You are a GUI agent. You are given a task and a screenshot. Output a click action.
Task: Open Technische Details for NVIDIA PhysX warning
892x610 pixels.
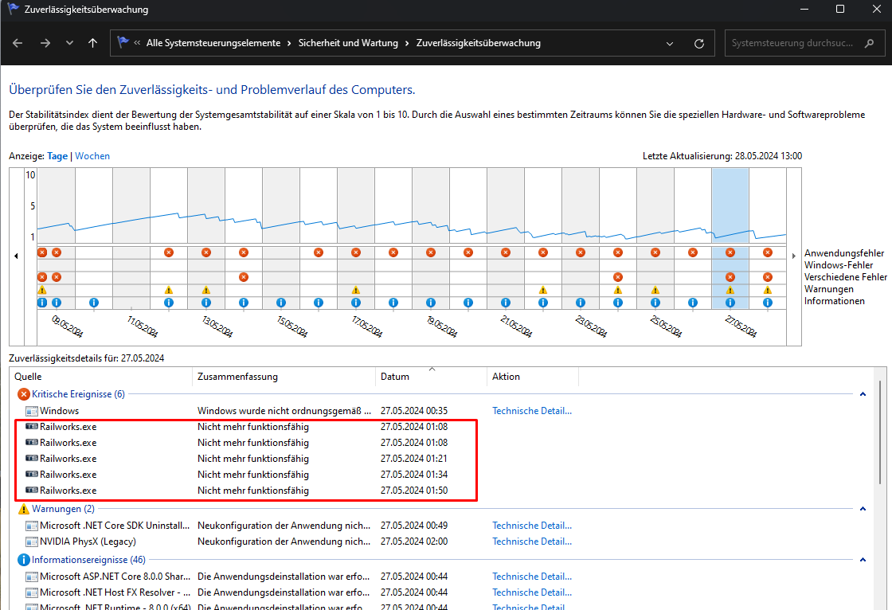click(x=532, y=542)
